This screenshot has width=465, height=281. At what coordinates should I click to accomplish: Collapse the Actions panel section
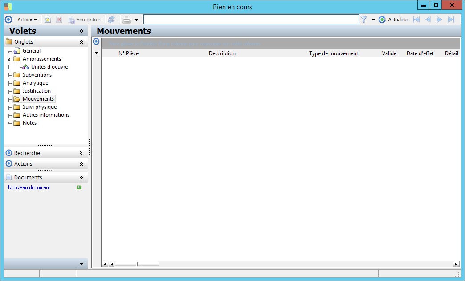[x=81, y=164]
